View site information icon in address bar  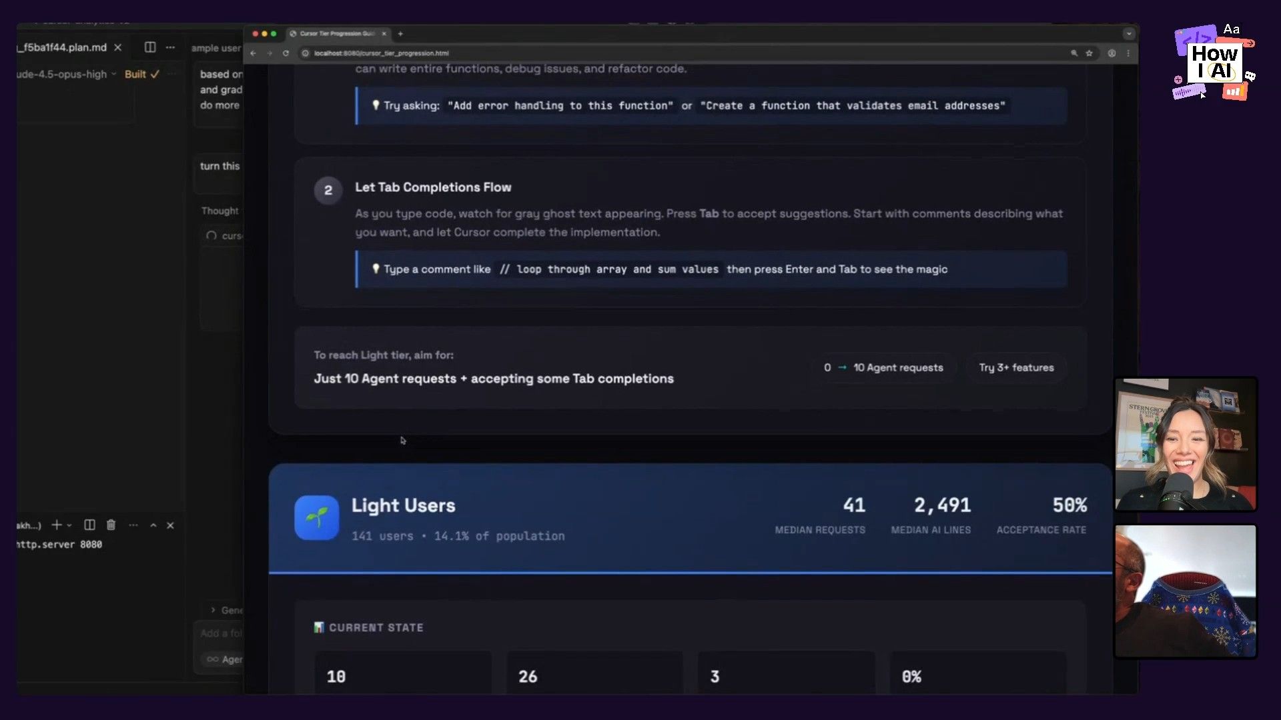pyautogui.click(x=306, y=53)
